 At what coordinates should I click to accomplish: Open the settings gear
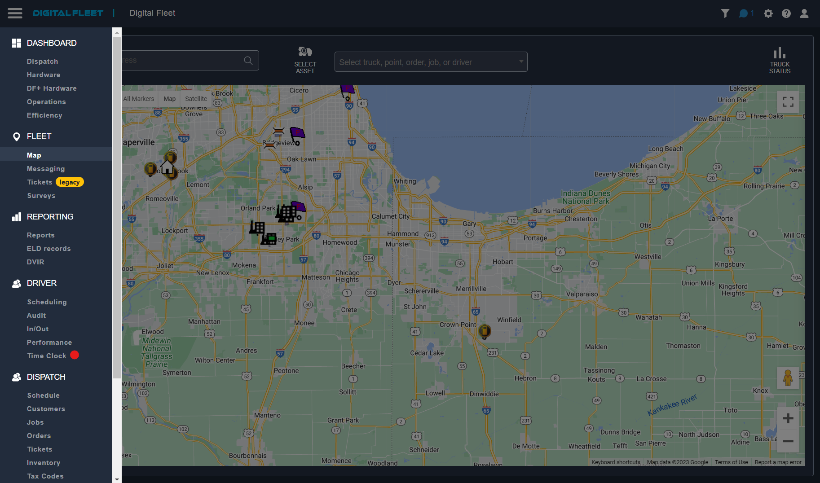point(768,13)
